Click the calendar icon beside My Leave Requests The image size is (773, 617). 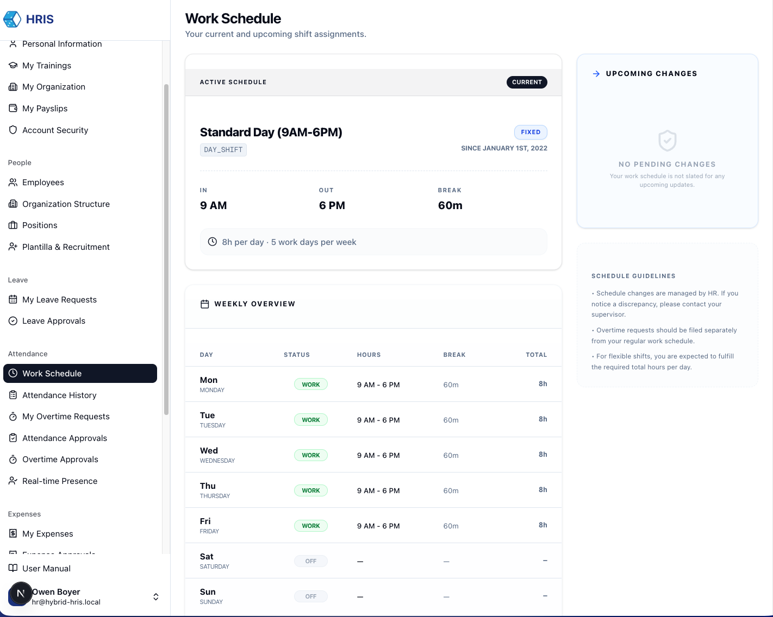coord(13,299)
